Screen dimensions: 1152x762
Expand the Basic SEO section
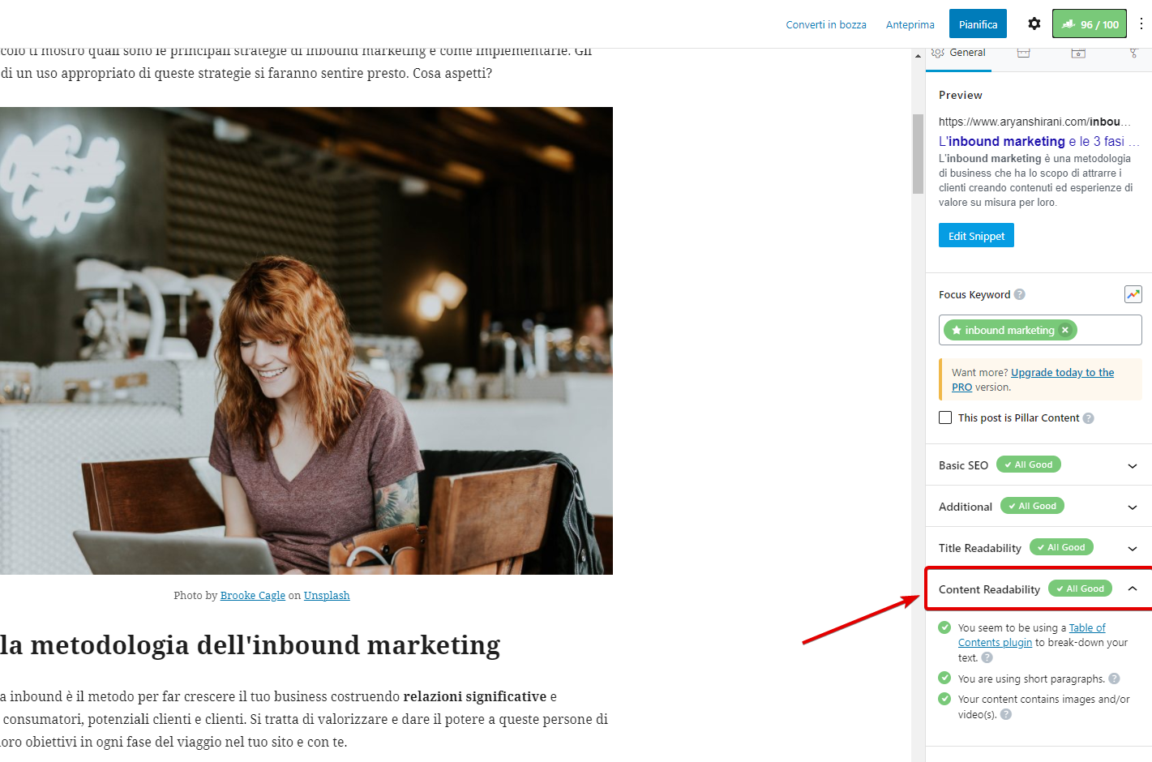point(1132,466)
